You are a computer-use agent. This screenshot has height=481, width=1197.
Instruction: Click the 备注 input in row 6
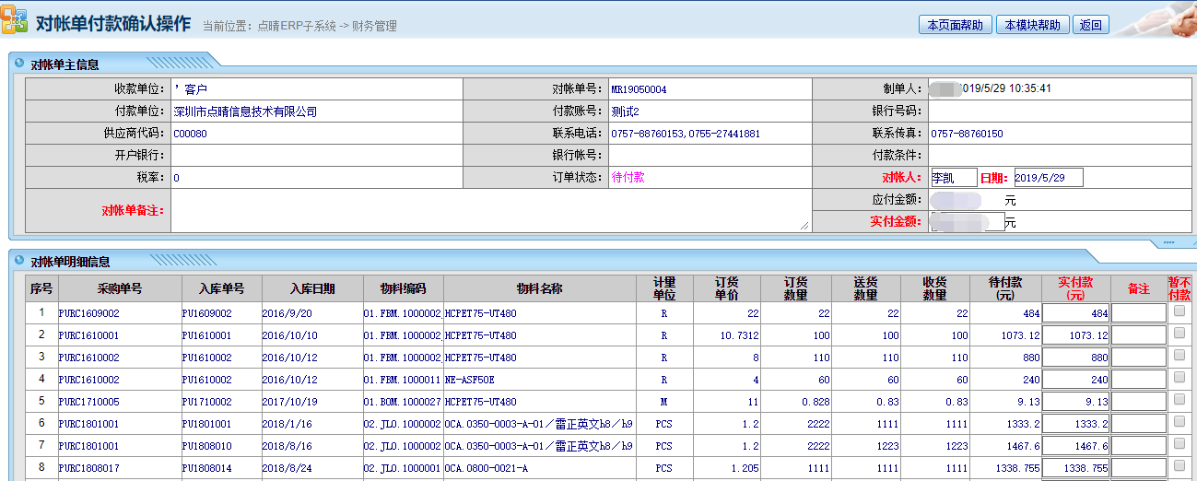(1138, 424)
